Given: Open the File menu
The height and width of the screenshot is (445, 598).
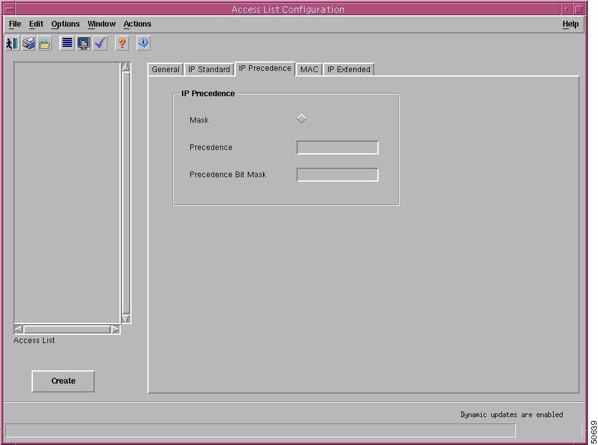Looking at the screenshot, I should tap(15, 24).
